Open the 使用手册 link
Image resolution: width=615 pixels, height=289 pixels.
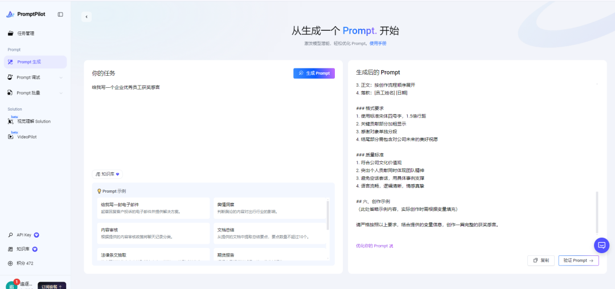click(378, 43)
